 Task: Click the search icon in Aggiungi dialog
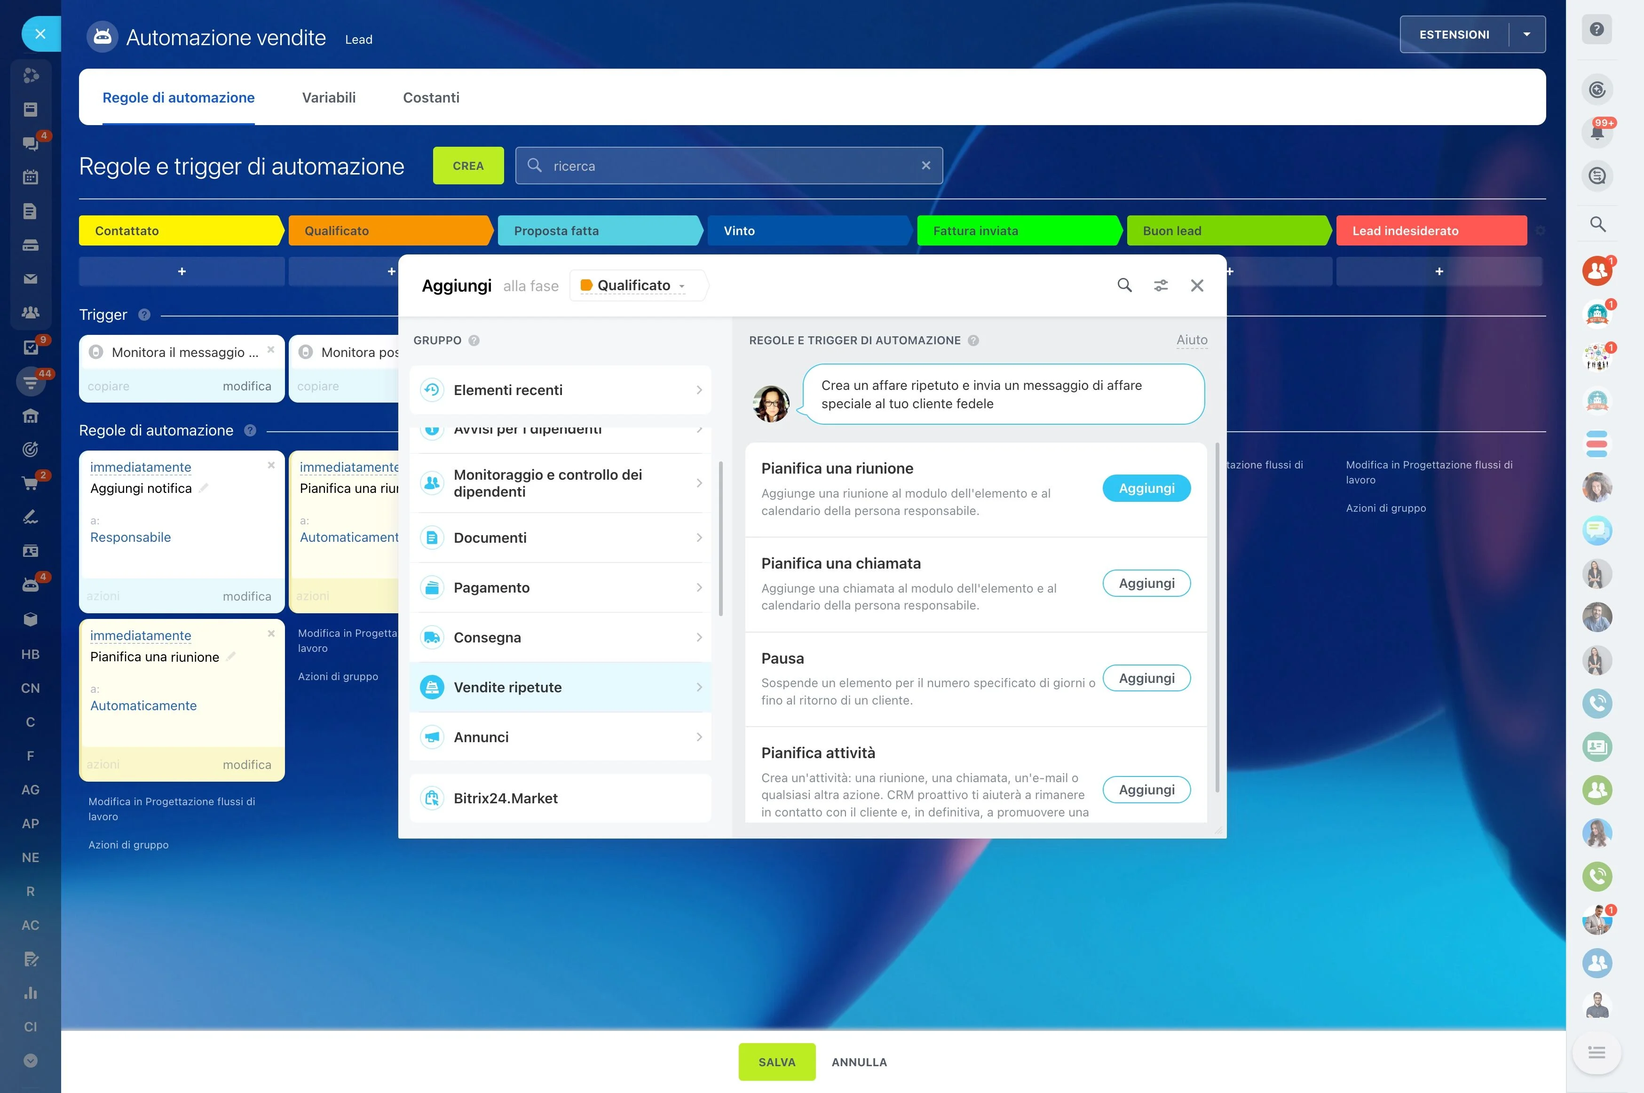pyautogui.click(x=1124, y=285)
